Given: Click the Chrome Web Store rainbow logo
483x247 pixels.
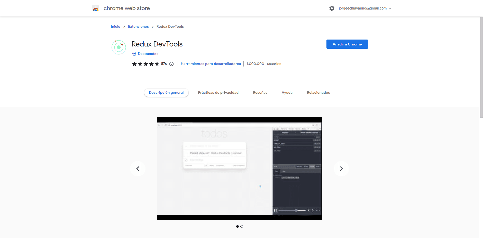Looking at the screenshot, I should 96,8.
